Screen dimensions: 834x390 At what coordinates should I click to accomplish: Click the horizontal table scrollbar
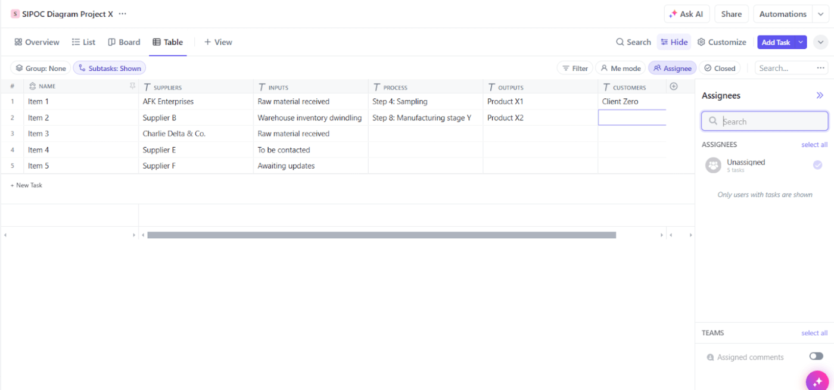(381, 235)
